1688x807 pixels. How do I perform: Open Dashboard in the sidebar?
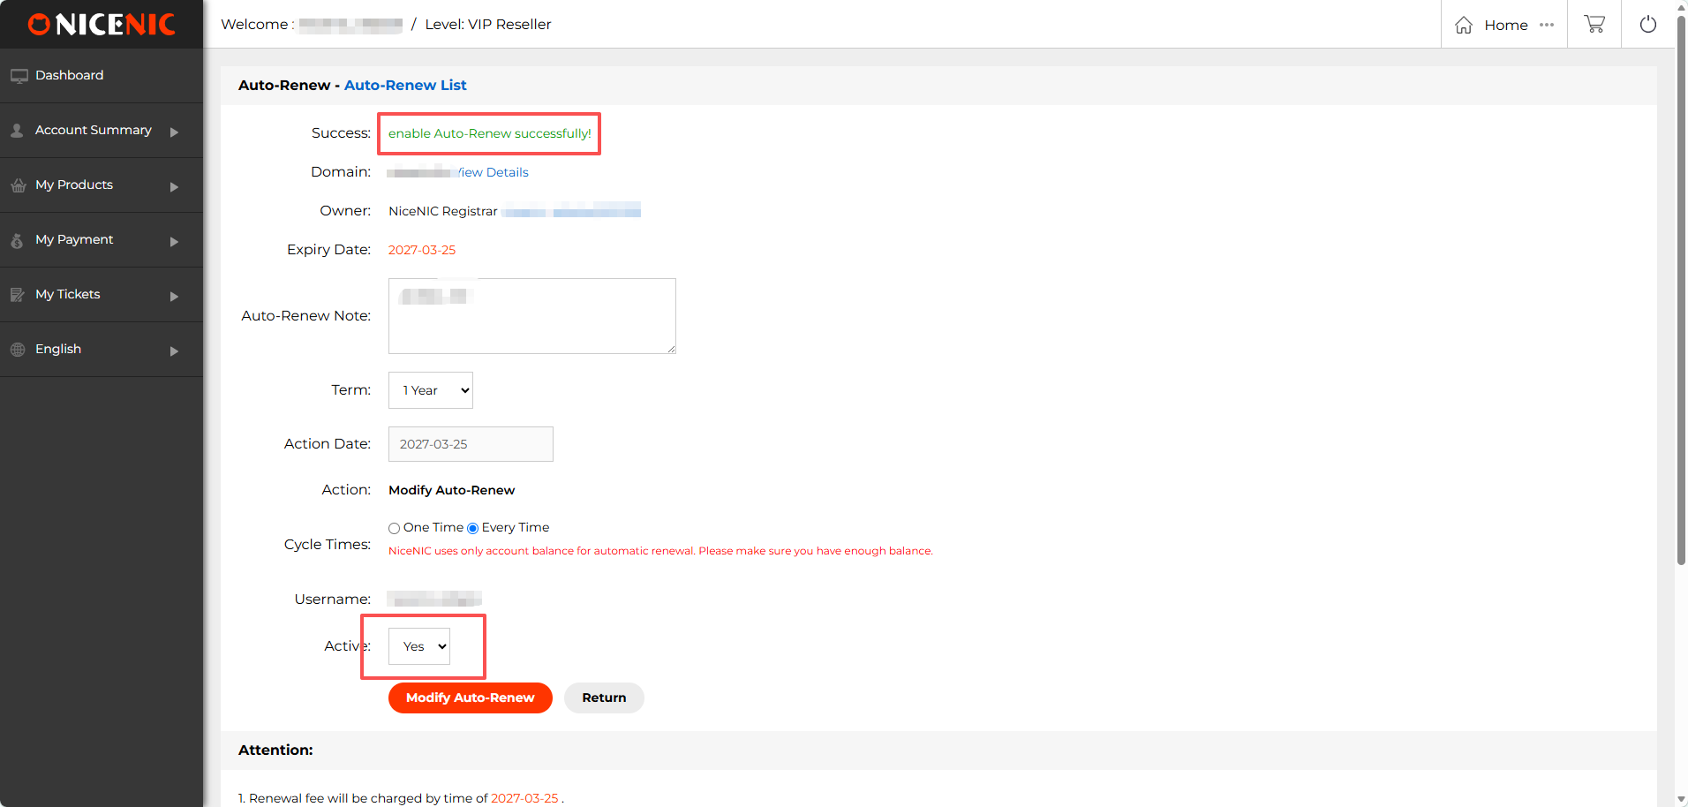[102, 76]
